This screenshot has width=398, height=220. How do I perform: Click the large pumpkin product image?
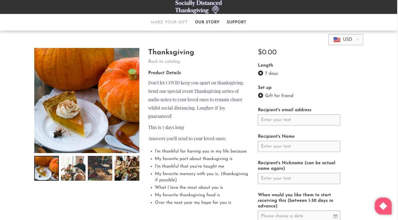87,100
